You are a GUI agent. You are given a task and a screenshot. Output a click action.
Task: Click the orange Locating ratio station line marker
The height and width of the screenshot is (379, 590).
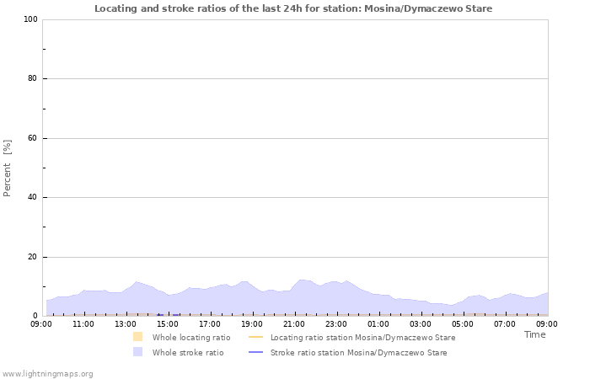[256, 337]
